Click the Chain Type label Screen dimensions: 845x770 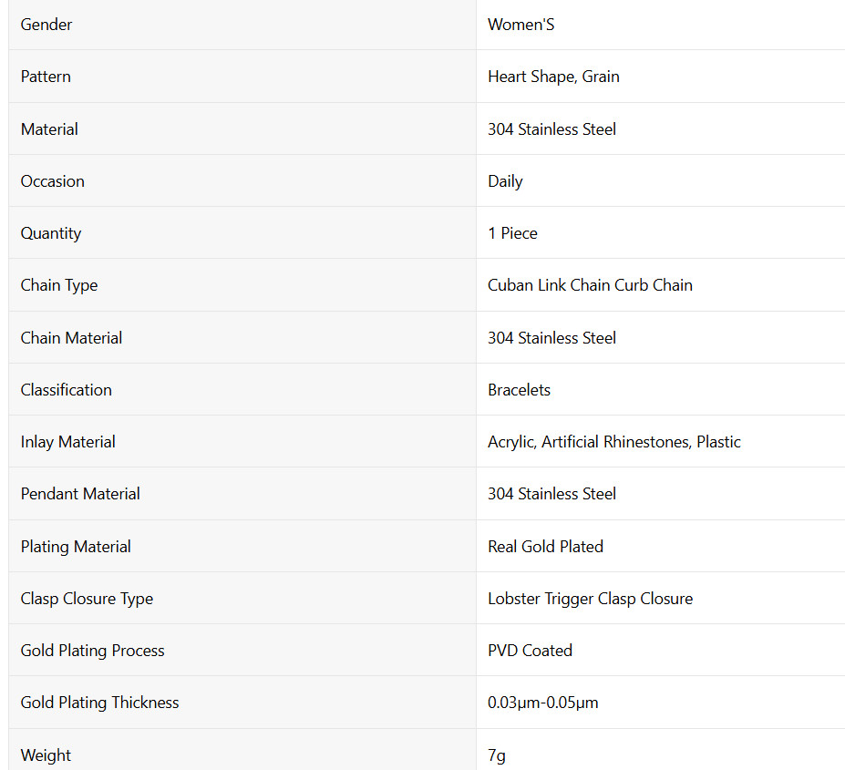pos(59,285)
